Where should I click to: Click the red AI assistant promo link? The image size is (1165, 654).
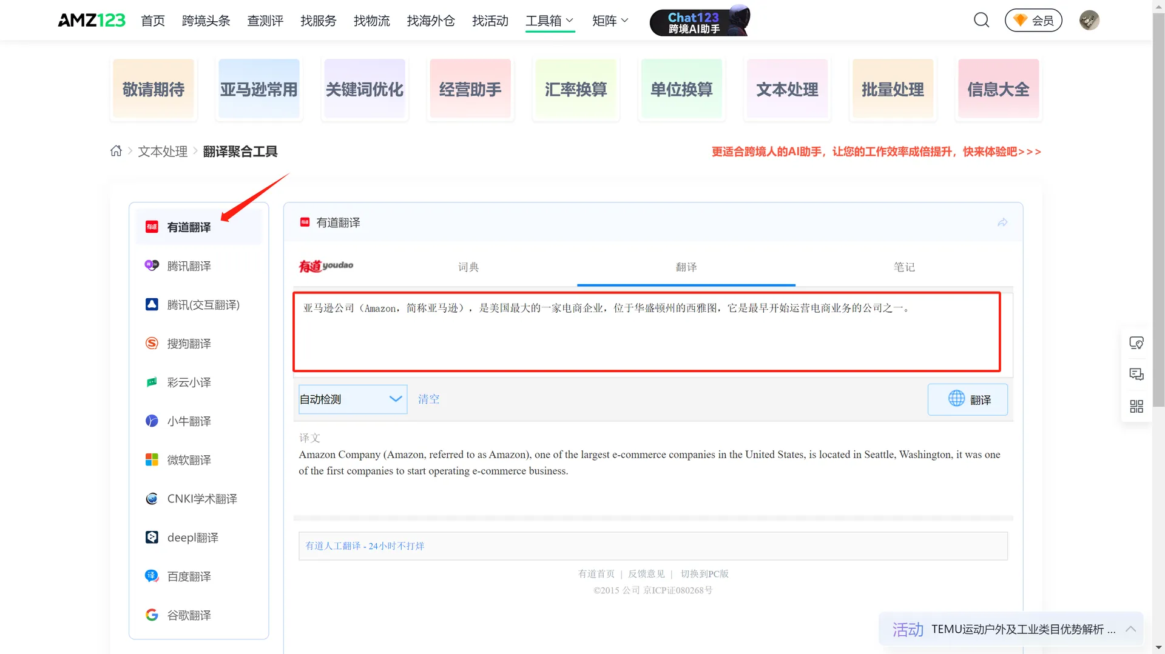876,152
